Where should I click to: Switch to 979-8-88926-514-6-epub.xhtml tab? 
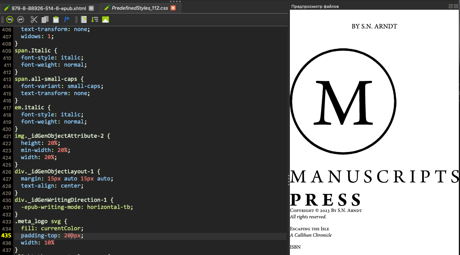click(49, 8)
